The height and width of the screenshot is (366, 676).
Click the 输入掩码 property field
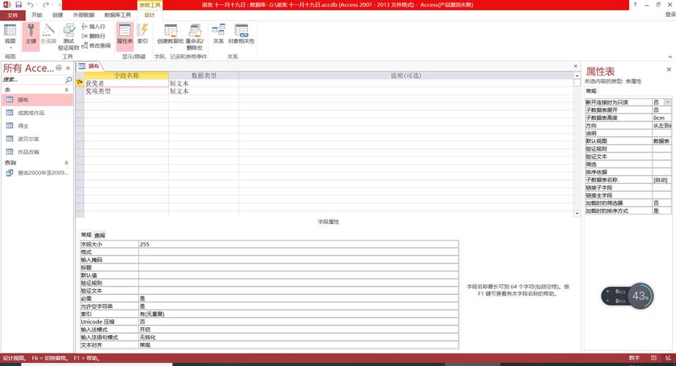[x=298, y=260]
